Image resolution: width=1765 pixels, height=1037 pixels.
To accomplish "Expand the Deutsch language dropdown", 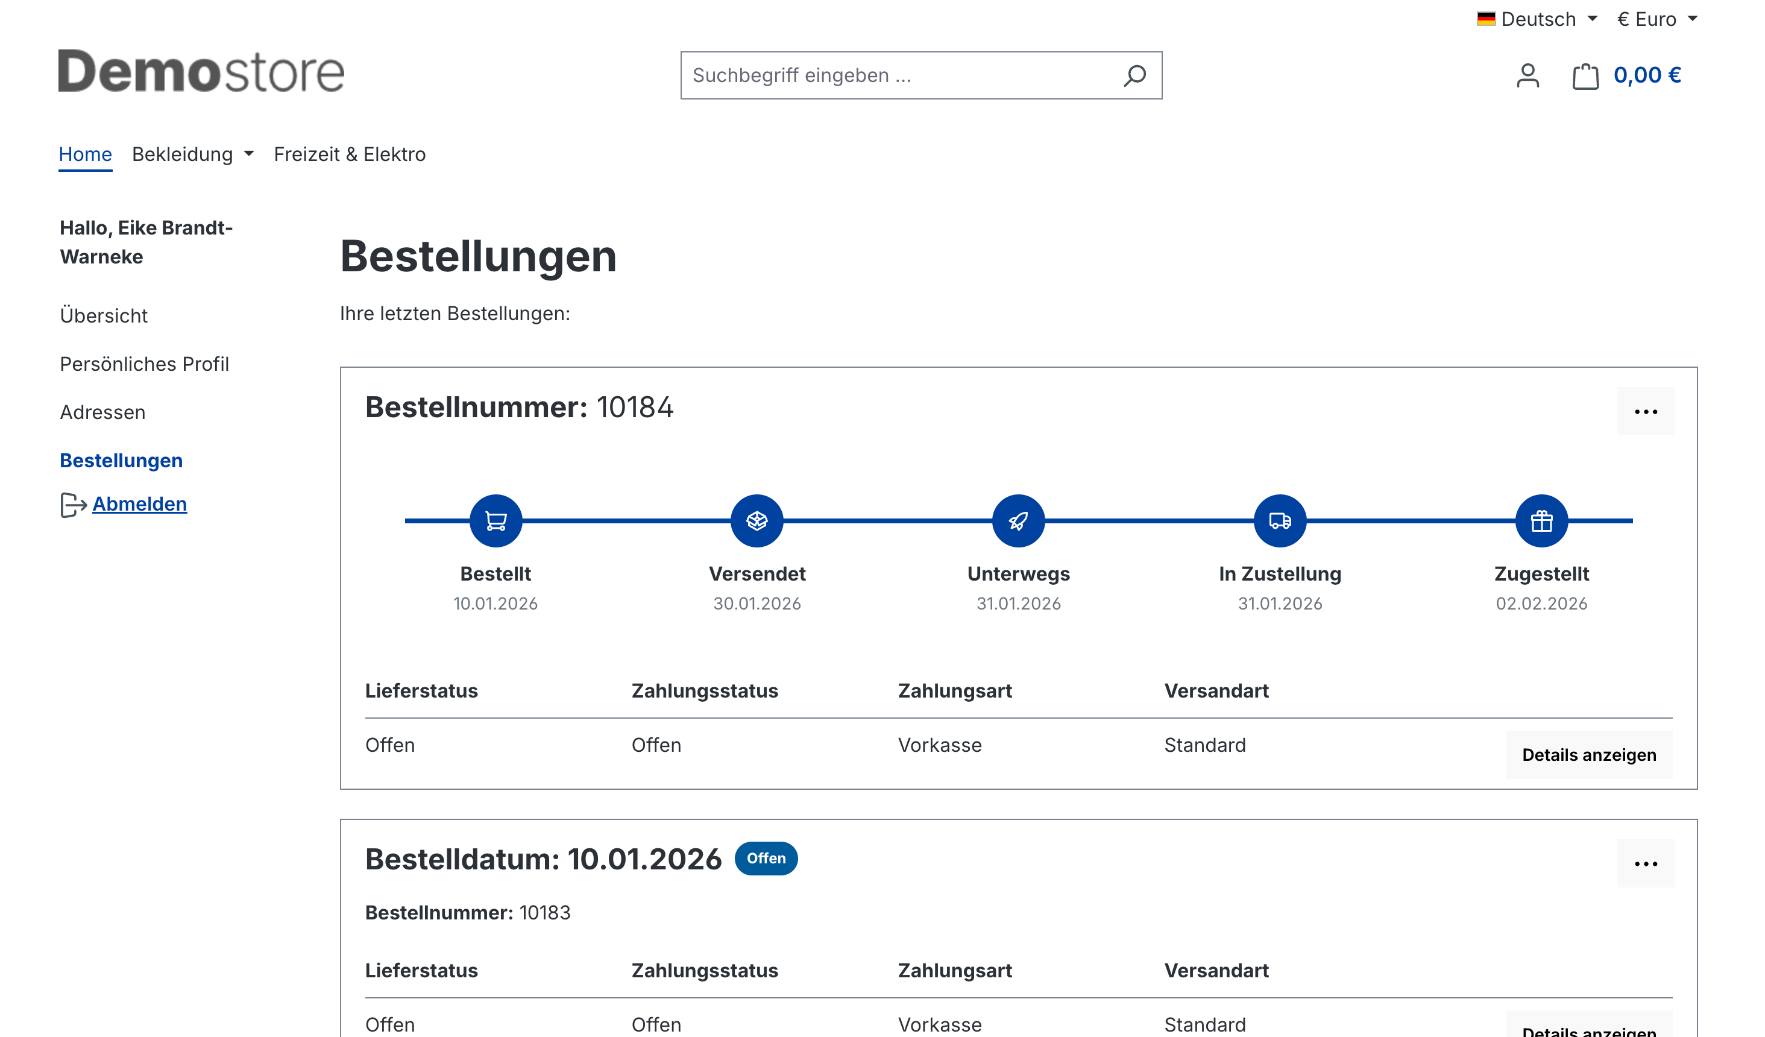I will click(x=1537, y=19).
